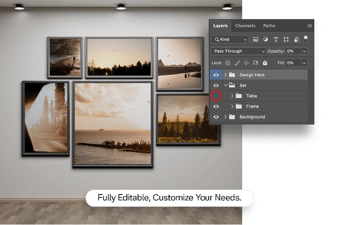
Task: Switch to the Channels tab
Action: pos(245,26)
